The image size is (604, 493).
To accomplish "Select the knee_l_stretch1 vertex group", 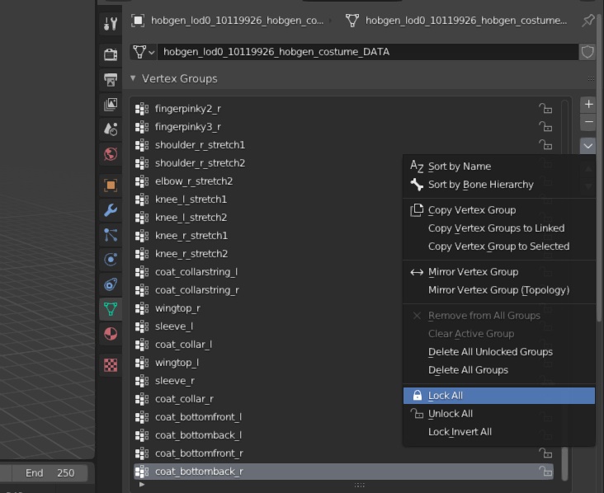I will click(x=191, y=200).
